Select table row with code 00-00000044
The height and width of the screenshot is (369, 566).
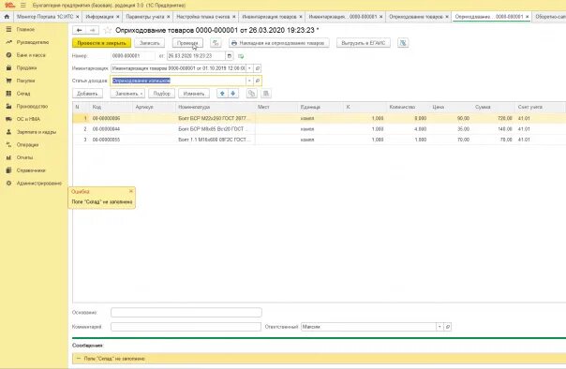[x=319, y=128]
